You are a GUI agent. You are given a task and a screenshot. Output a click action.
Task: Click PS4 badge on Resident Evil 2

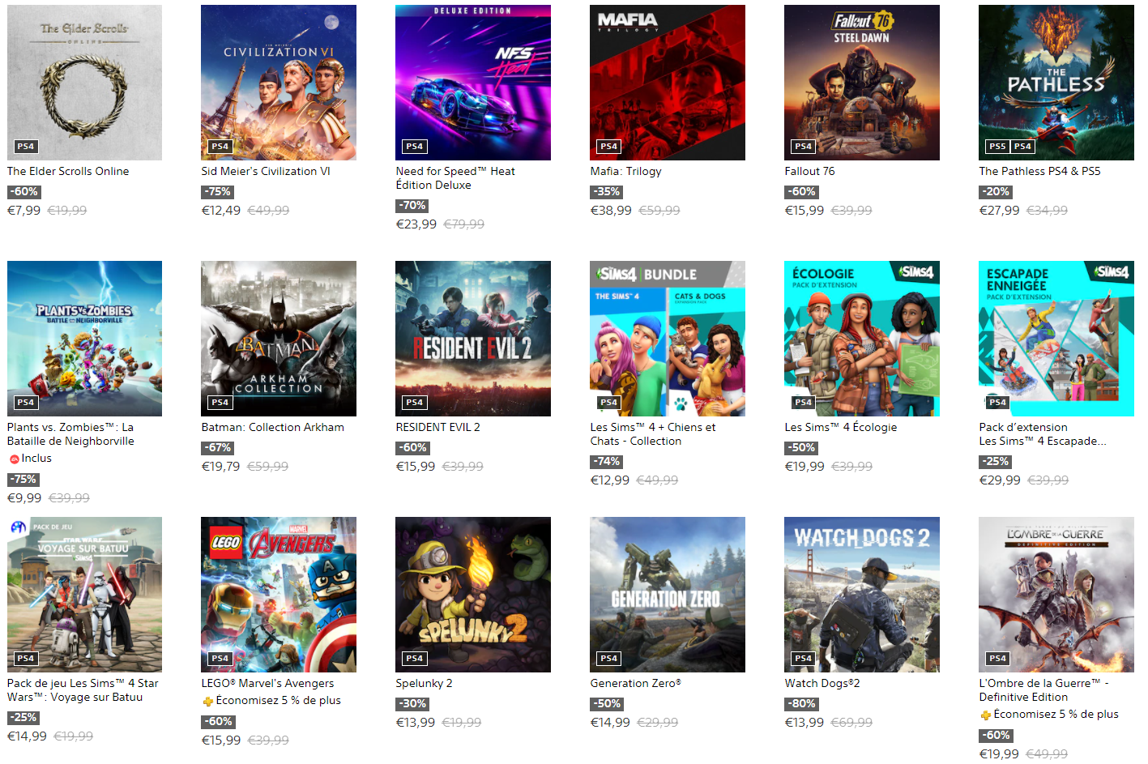[415, 403]
